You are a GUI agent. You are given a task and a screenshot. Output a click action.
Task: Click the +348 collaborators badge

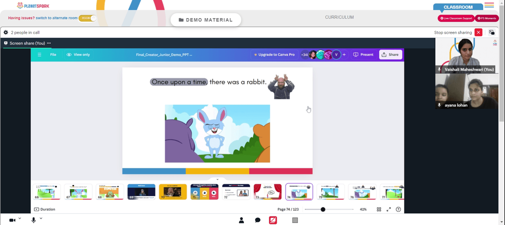tap(304, 54)
